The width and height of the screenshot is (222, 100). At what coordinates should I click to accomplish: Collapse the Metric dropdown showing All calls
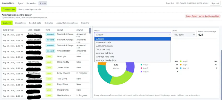(x=133, y=35)
